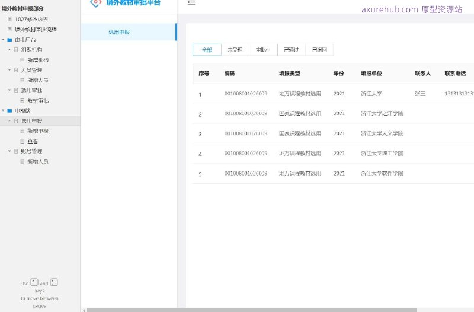Click the left arrow key icon
This screenshot has width=474, height=312.
coord(34,282)
